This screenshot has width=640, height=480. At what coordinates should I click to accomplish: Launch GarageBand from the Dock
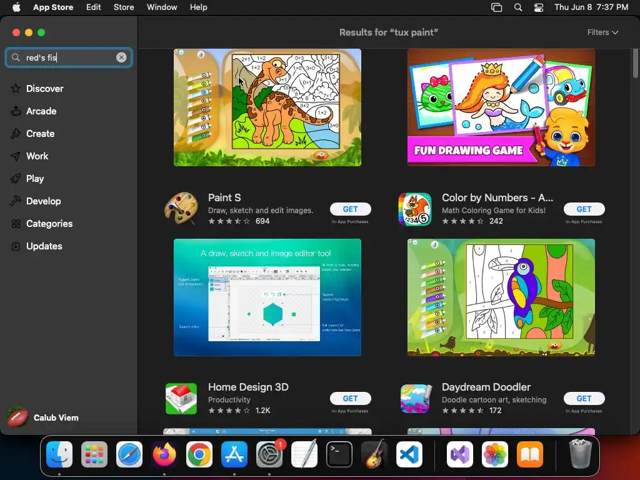(x=374, y=454)
